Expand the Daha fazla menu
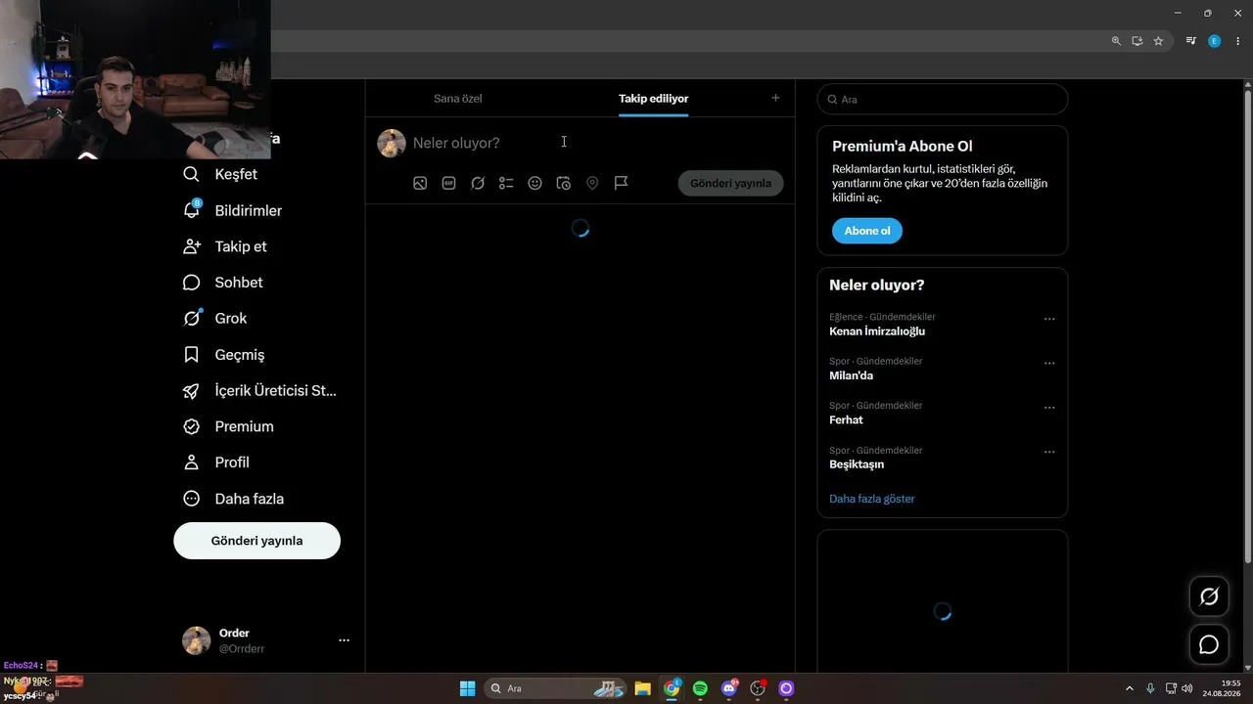The height and width of the screenshot is (704, 1253). click(x=233, y=499)
